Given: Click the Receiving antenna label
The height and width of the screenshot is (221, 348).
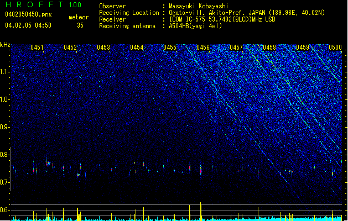Looking at the screenshot, I should click(x=127, y=26).
